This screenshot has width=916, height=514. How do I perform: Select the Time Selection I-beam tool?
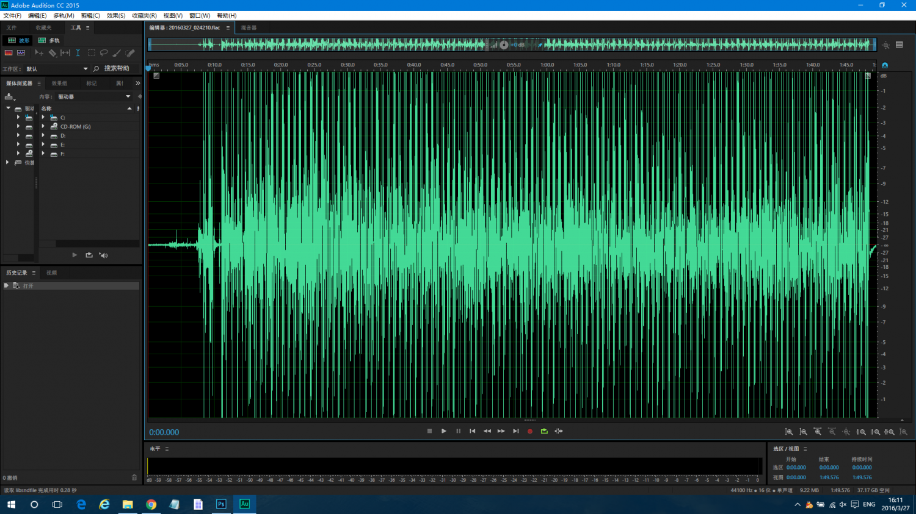[x=78, y=53]
